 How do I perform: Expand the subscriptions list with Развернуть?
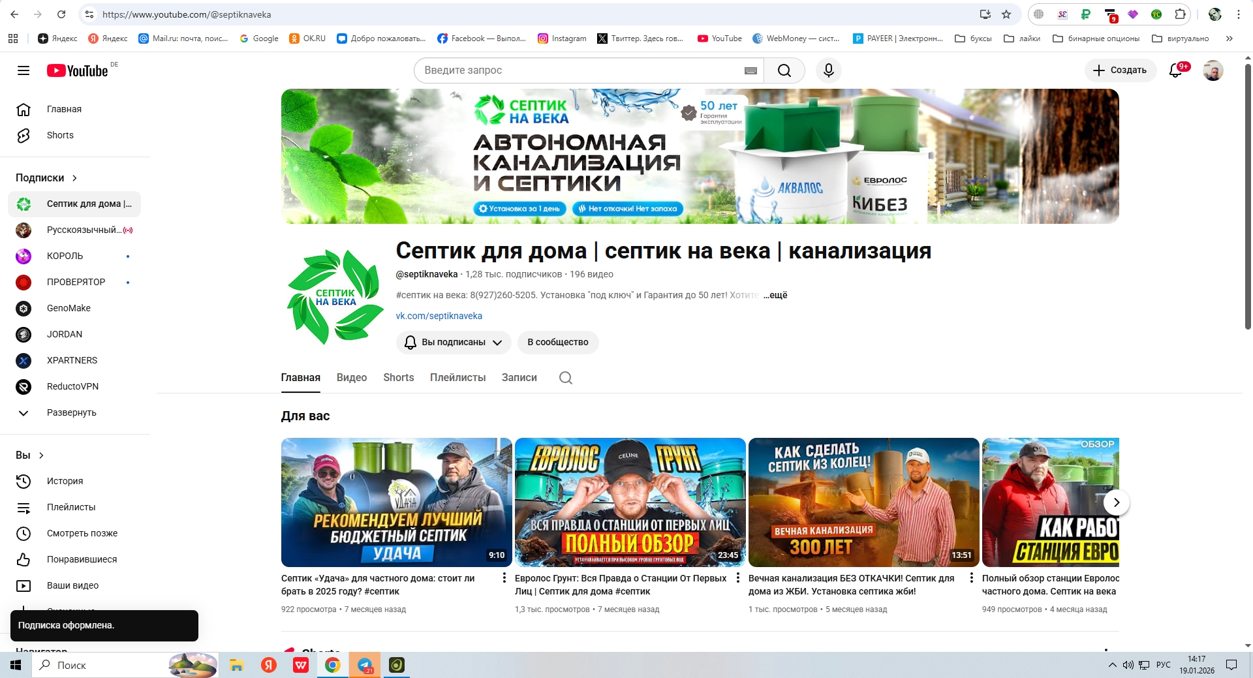(x=71, y=412)
